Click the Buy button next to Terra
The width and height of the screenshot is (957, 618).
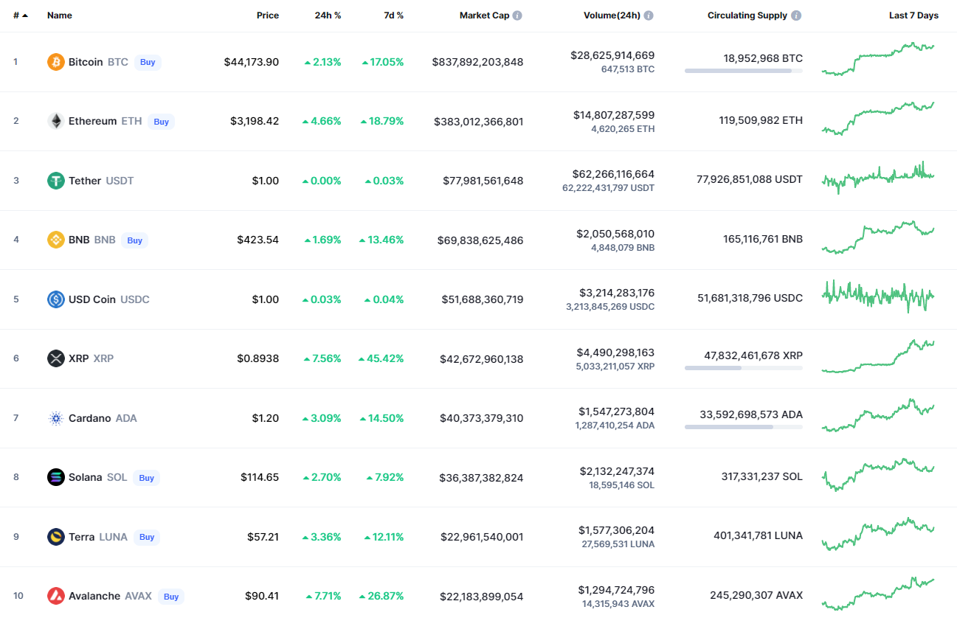click(147, 537)
